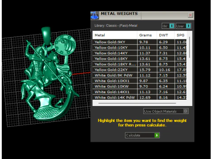Click the 9.78 grams value

[144, 42]
